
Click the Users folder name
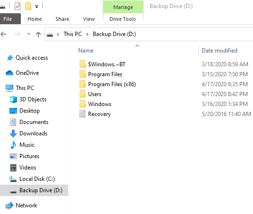(95, 94)
